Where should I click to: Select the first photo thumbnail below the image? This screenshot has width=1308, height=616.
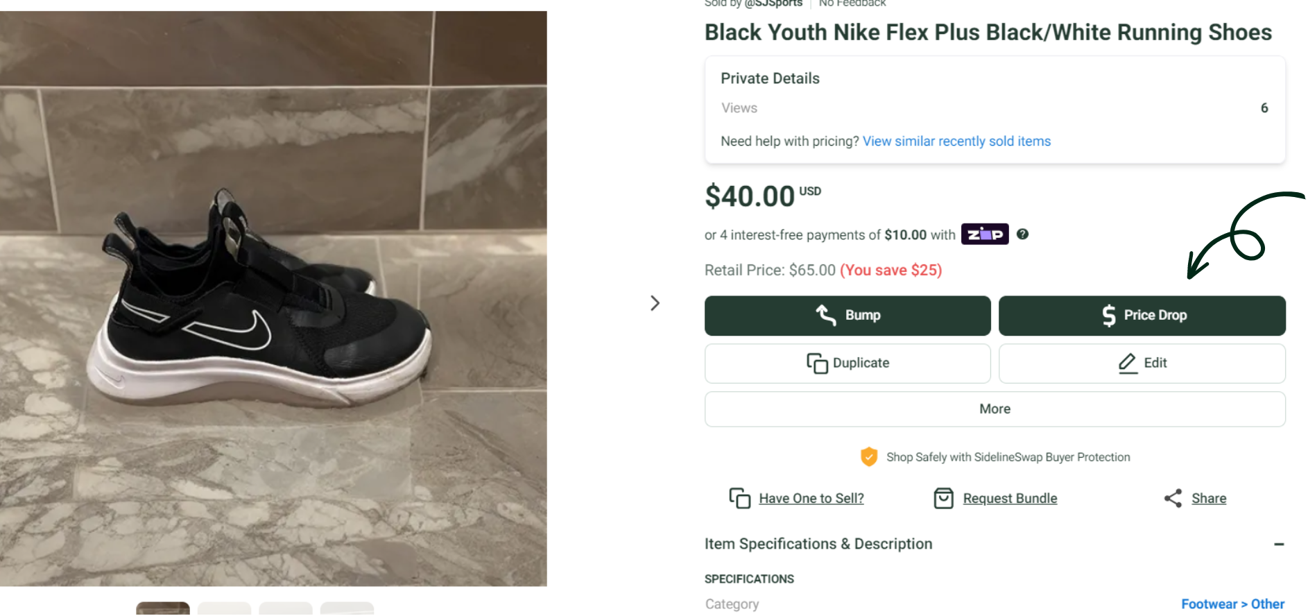coord(163,608)
